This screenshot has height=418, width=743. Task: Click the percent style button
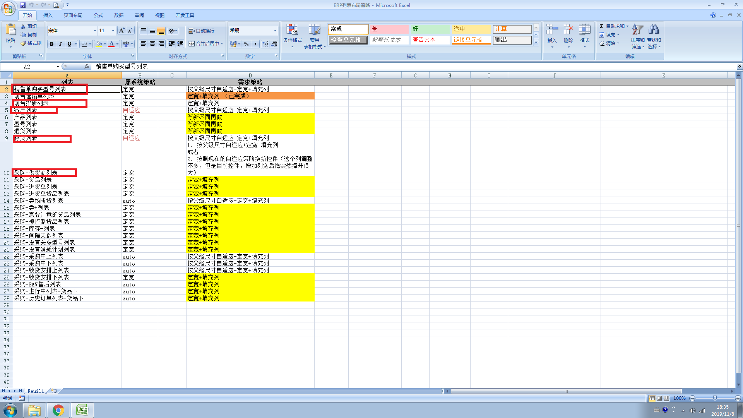point(247,44)
